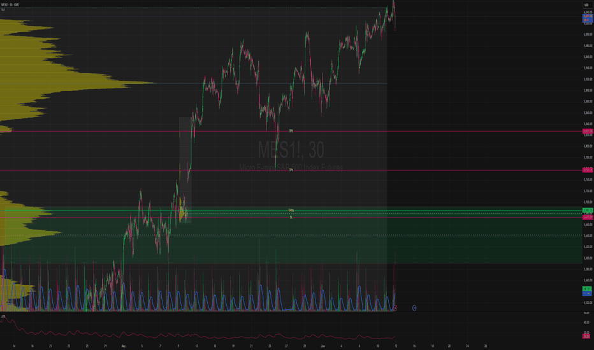594x350 pixels.
Task: Select the TP2 line label
Action: [x=291, y=131]
